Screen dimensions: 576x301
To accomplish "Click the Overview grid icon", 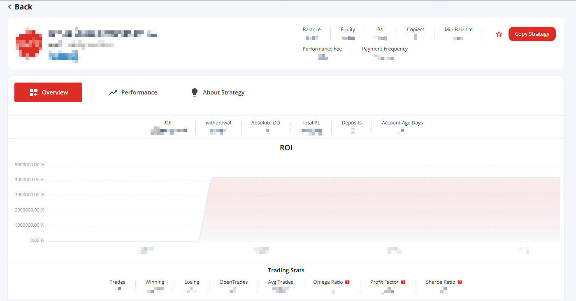I will tap(34, 92).
